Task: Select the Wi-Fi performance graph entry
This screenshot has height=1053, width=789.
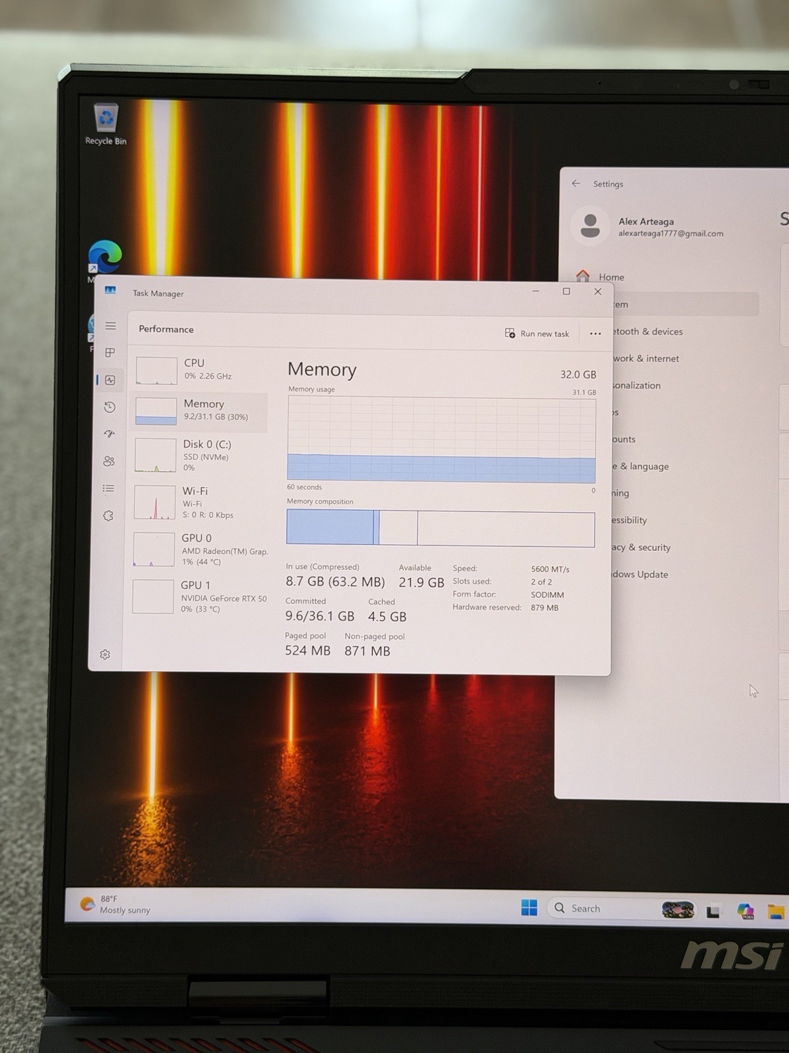Action: point(199,503)
